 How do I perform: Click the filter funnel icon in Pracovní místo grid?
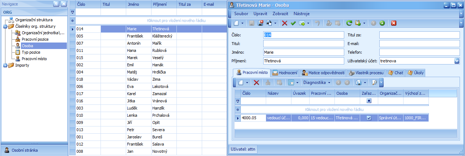click(x=238, y=101)
